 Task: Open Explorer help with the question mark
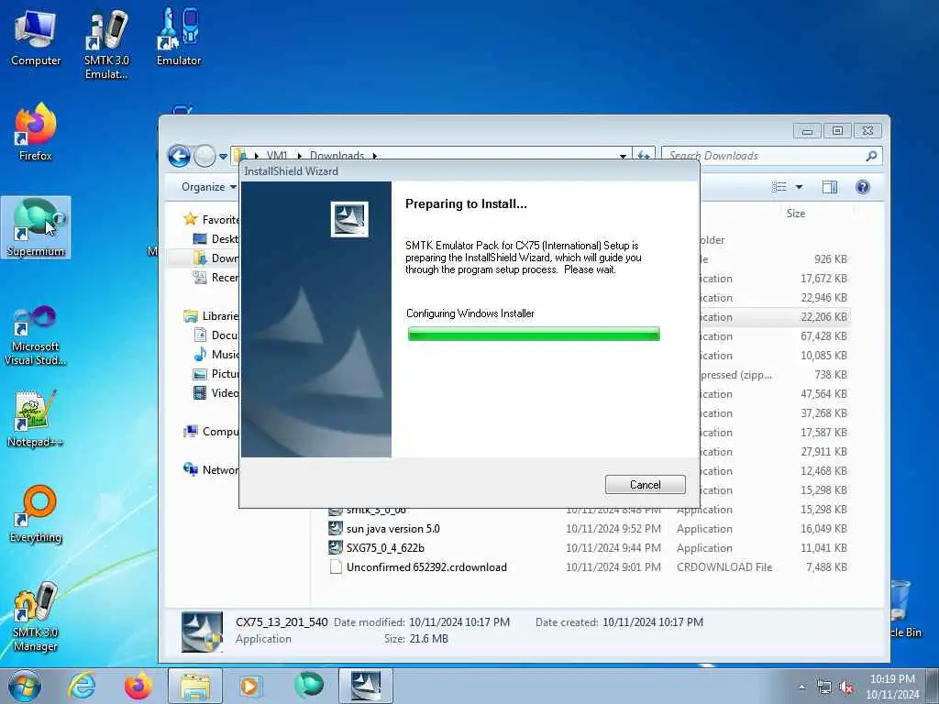coord(862,187)
